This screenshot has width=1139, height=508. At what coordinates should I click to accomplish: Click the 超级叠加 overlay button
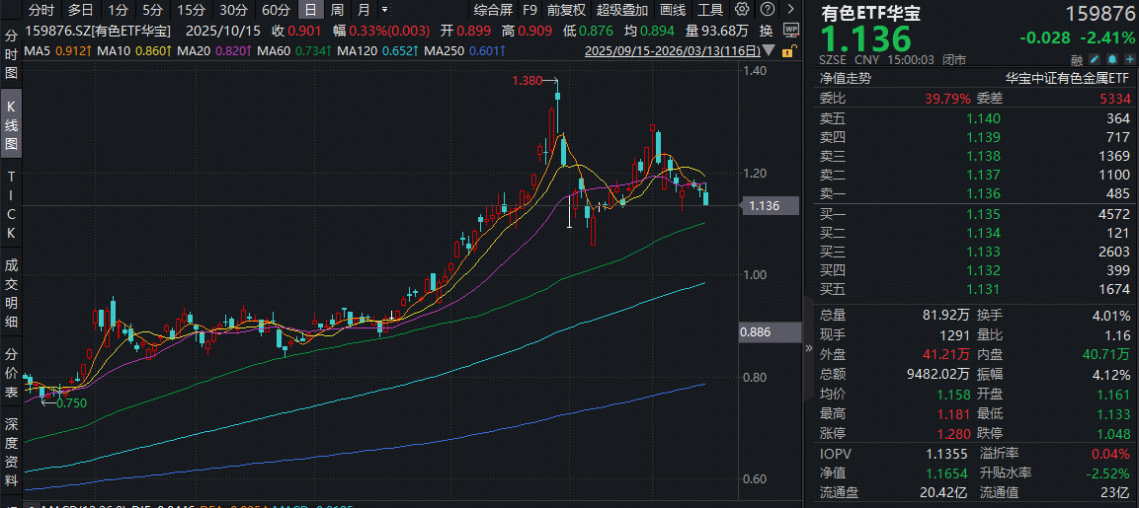point(622,10)
